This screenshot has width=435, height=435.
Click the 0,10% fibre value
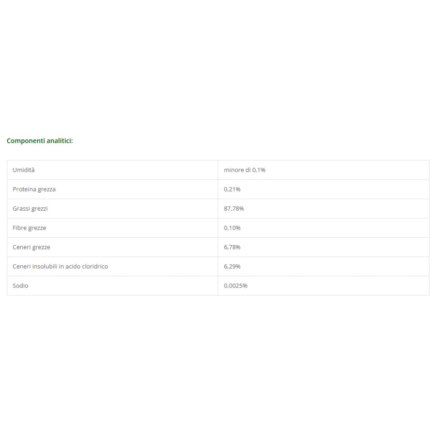(232, 228)
